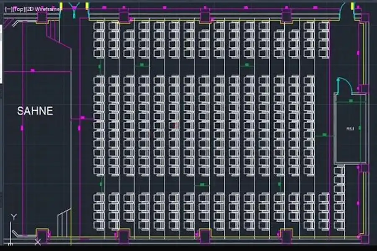Select the yellow marker left of the double door

pos(61,6)
